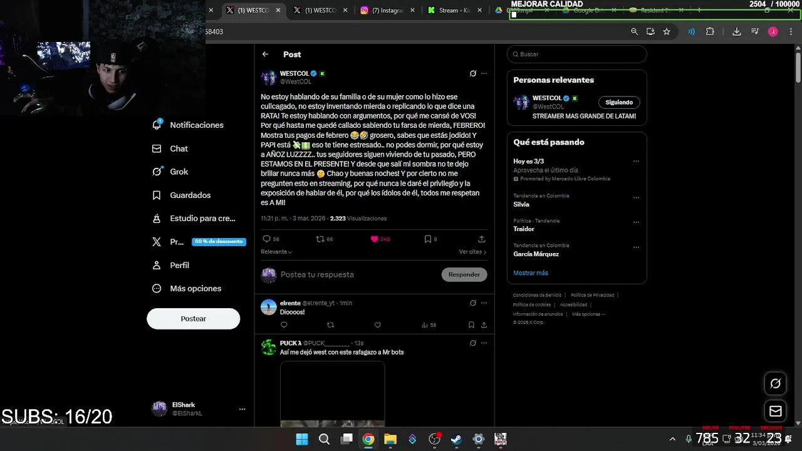Viewport: 802px width, 451px height.
Task: Open OBS Studio from the taskbar
Action: click(x=434, y=439)
